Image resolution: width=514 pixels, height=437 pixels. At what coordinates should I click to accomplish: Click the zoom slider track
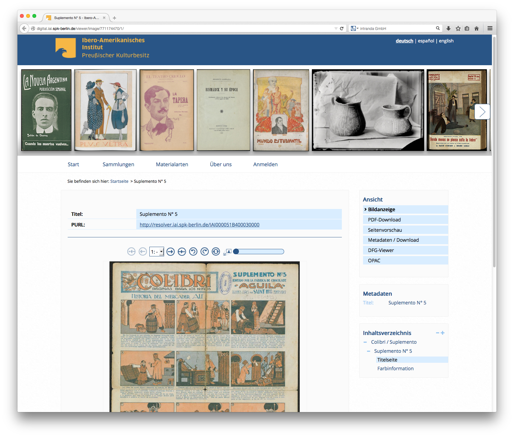click(259, 251)
